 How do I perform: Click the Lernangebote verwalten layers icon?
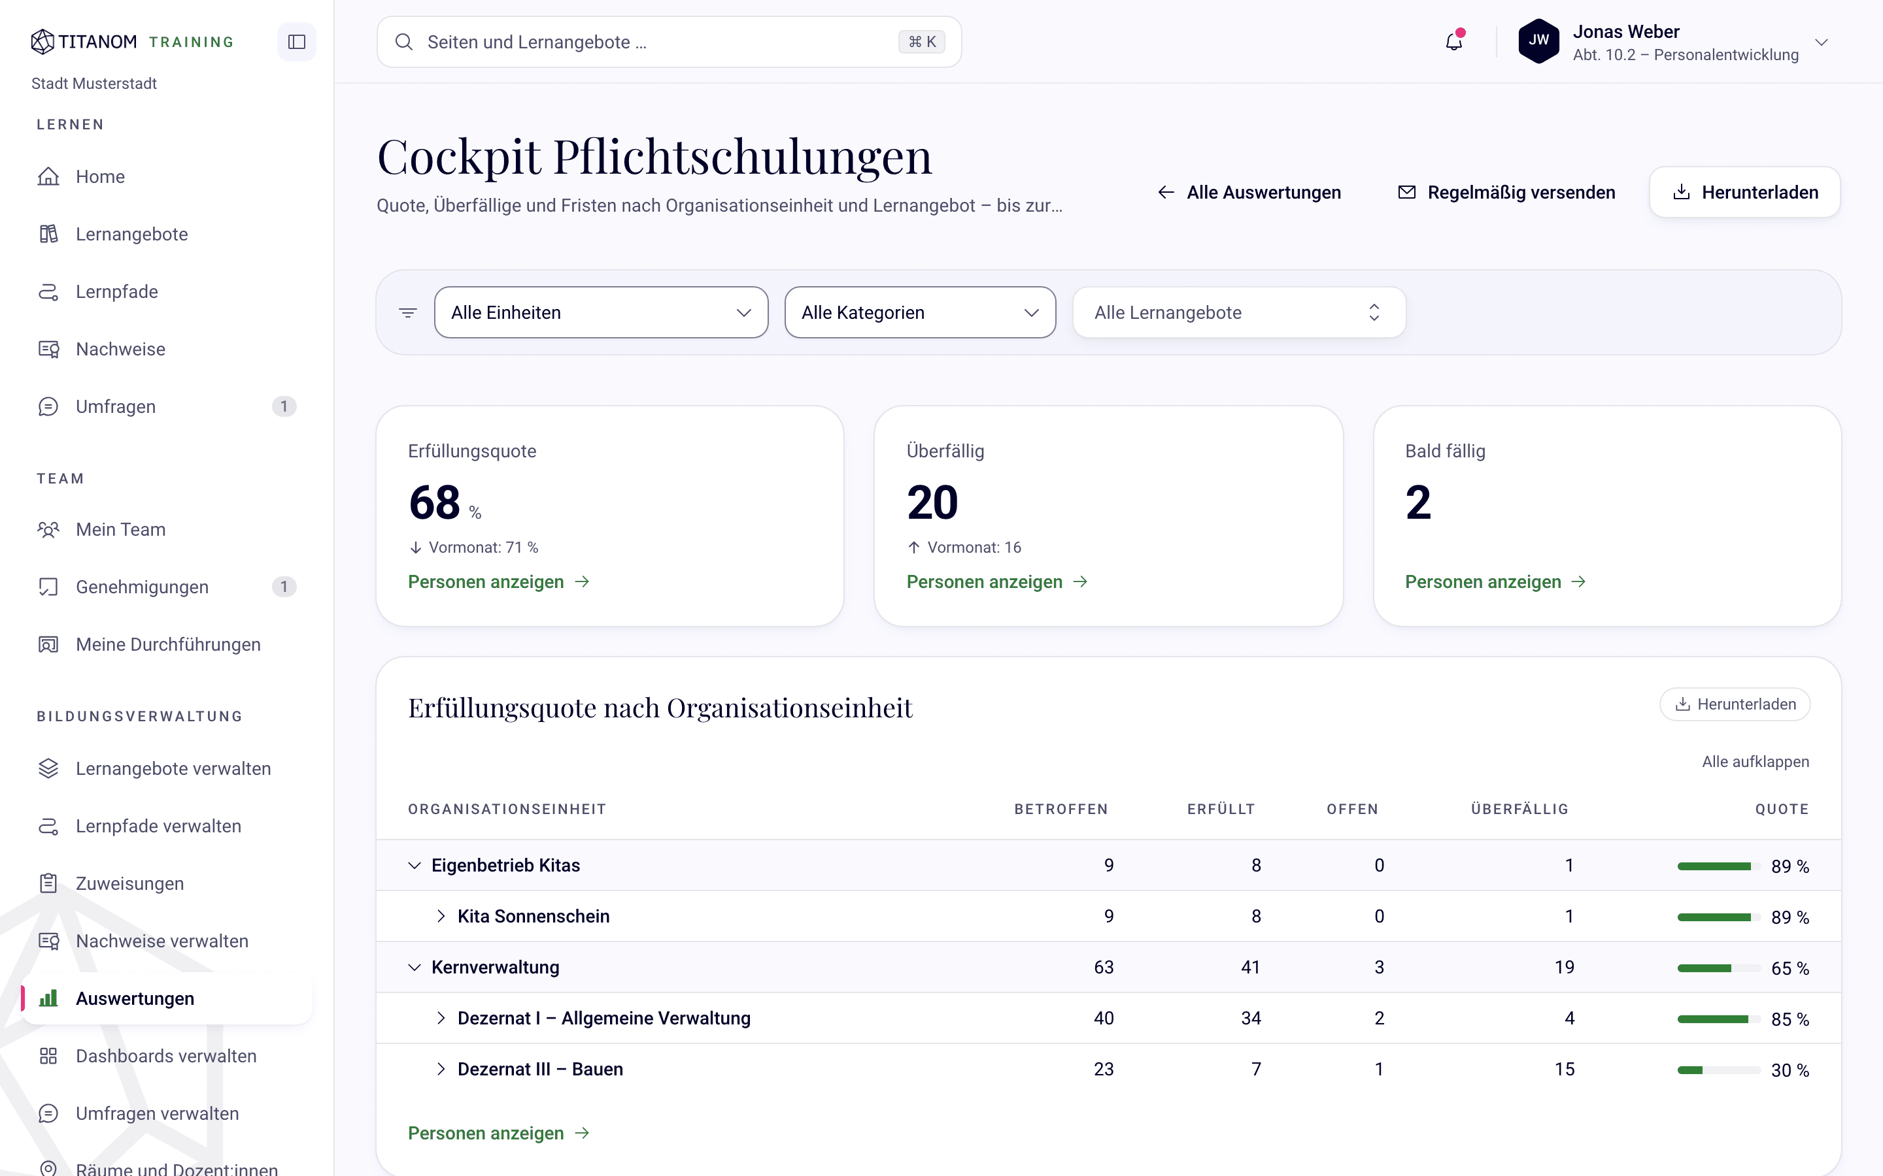click(48, 768)
